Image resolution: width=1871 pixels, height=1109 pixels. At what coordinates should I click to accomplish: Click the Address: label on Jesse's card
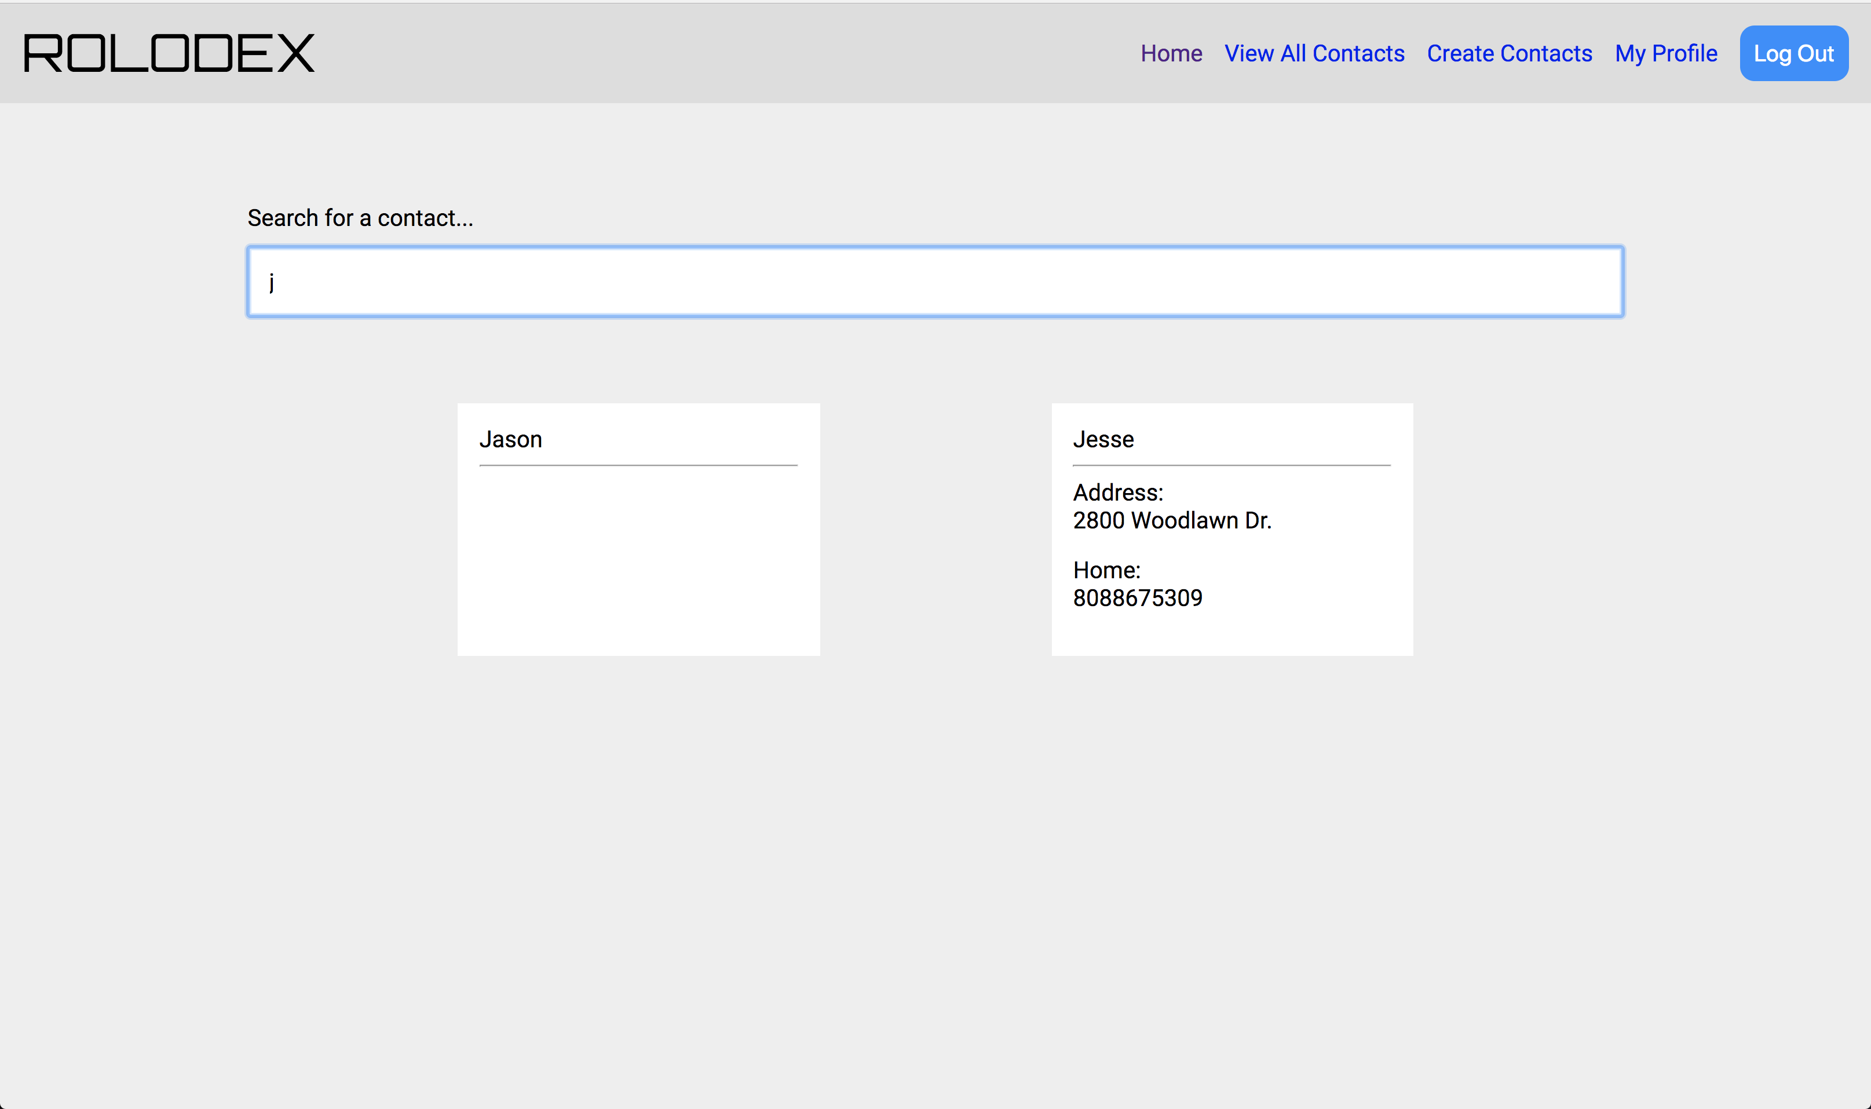pos(1117,493)
